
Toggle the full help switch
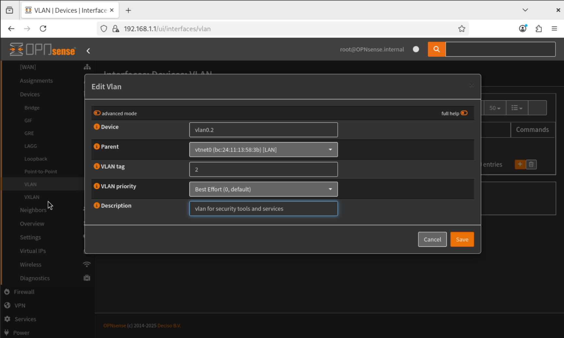click(x=464, y=113)
